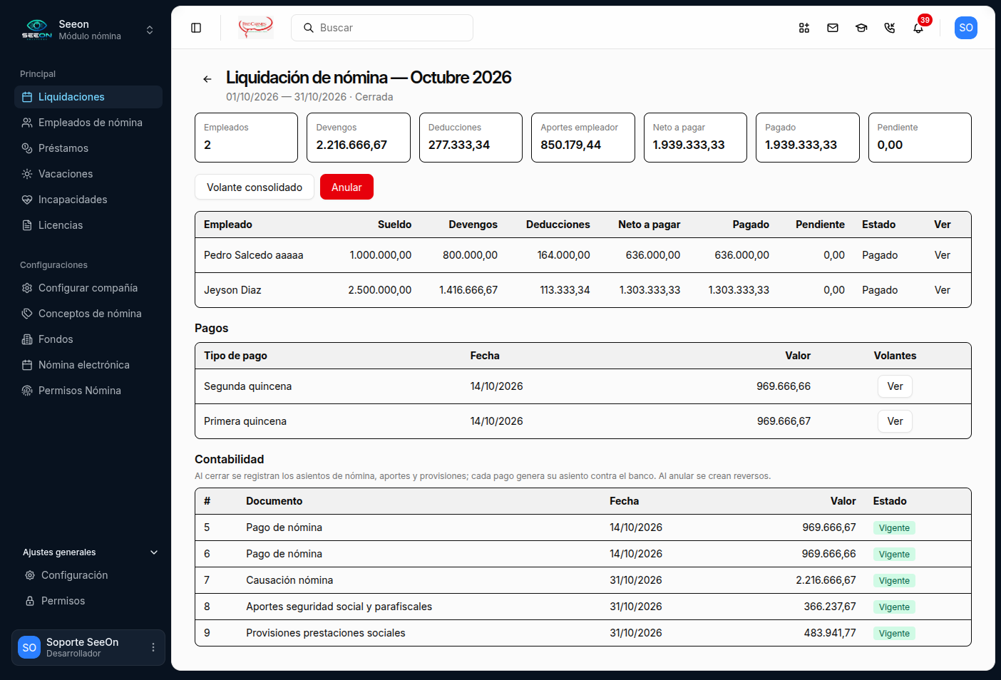
Task: Open Licencias section
Action: click(x=88, y=225)
